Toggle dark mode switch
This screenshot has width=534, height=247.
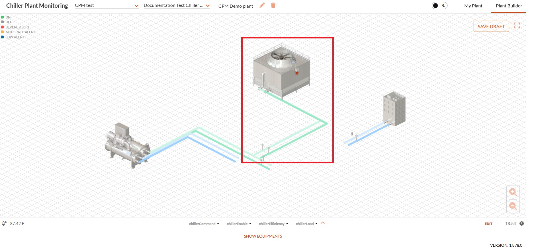tap(440, 6)
